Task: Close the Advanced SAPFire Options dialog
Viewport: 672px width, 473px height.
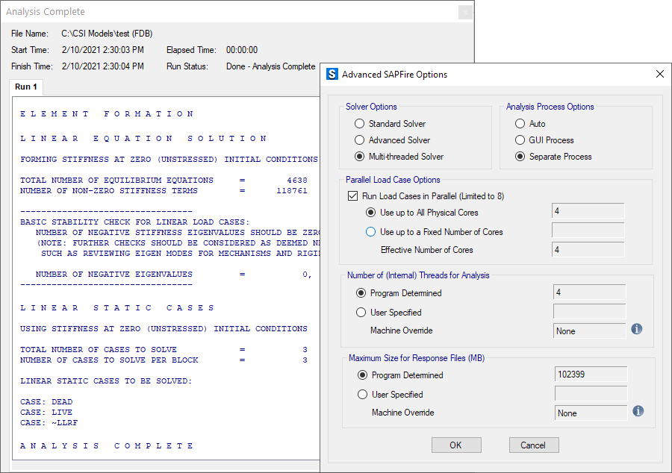Action: click(x=659, y=74)
